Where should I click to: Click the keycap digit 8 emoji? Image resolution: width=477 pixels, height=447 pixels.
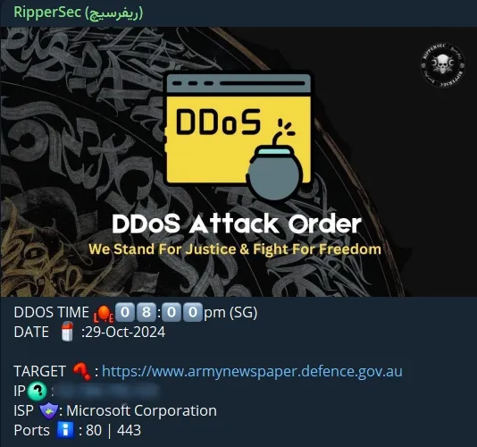pyautogui.click(x=146, y=312)
